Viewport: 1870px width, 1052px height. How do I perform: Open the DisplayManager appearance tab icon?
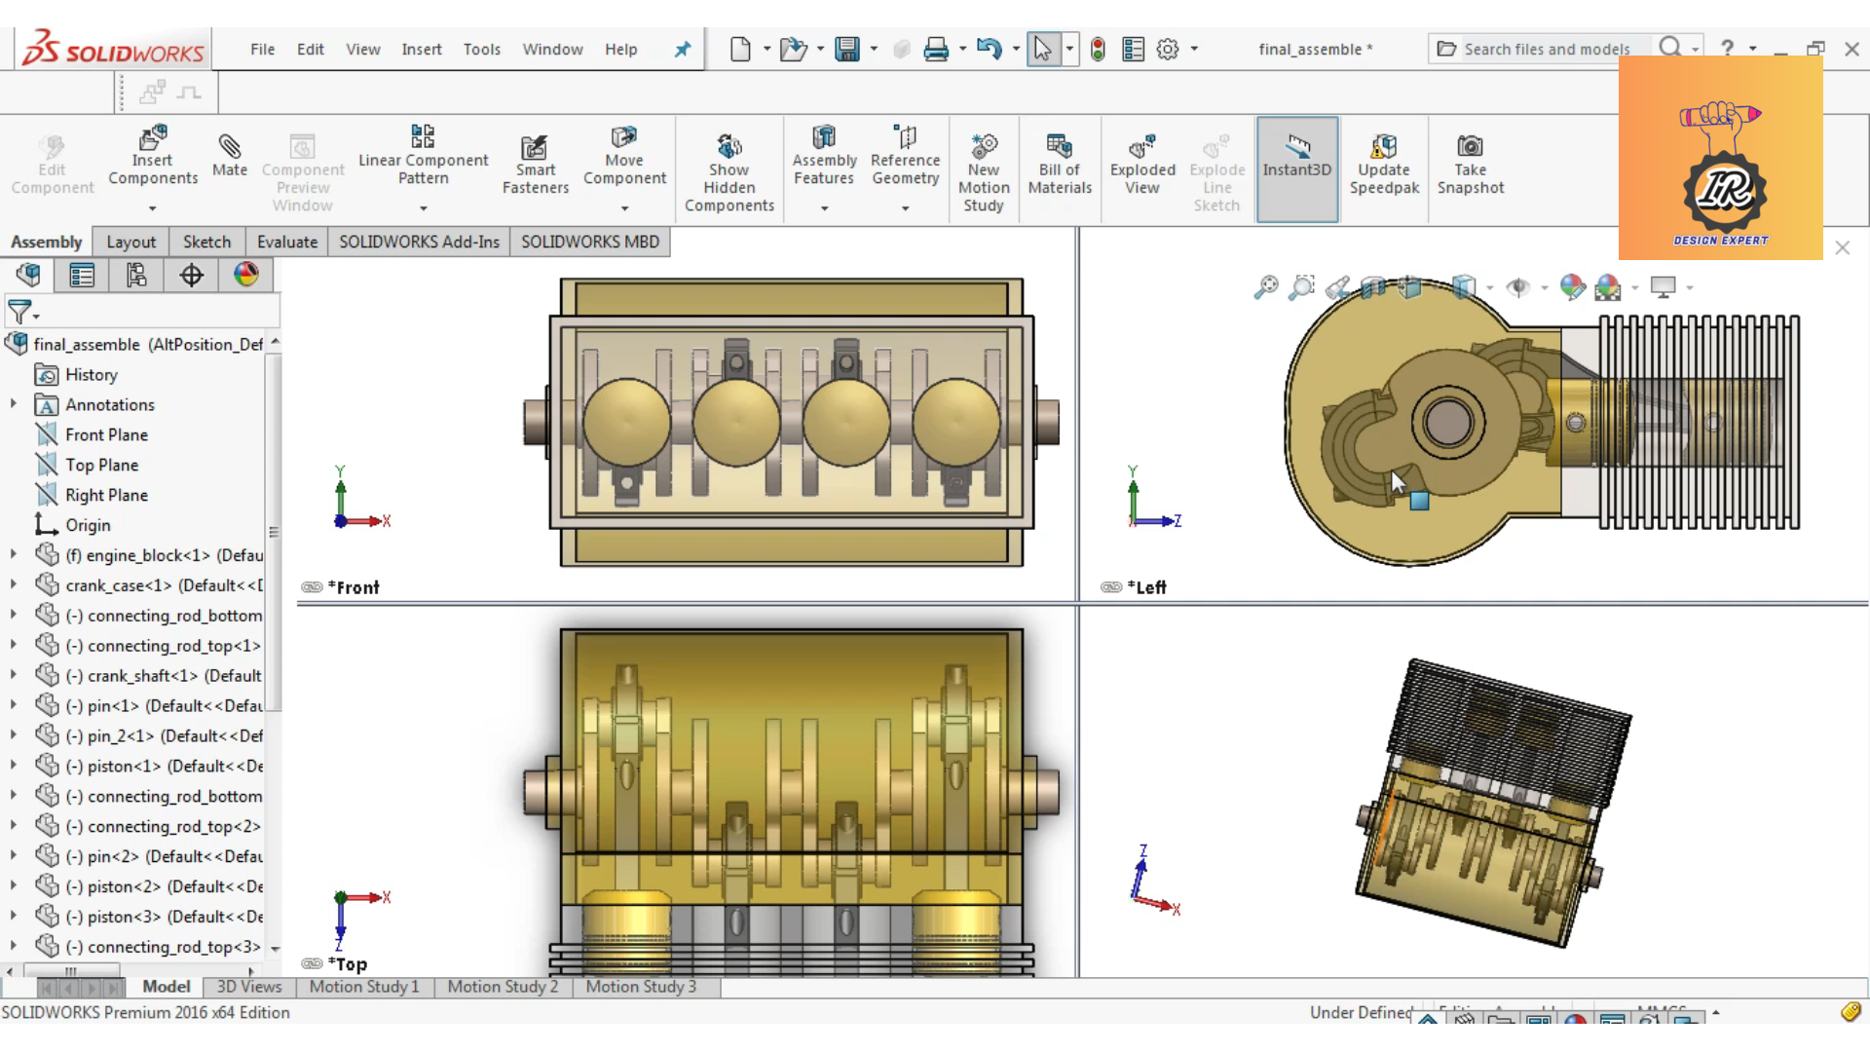[245, 276]
